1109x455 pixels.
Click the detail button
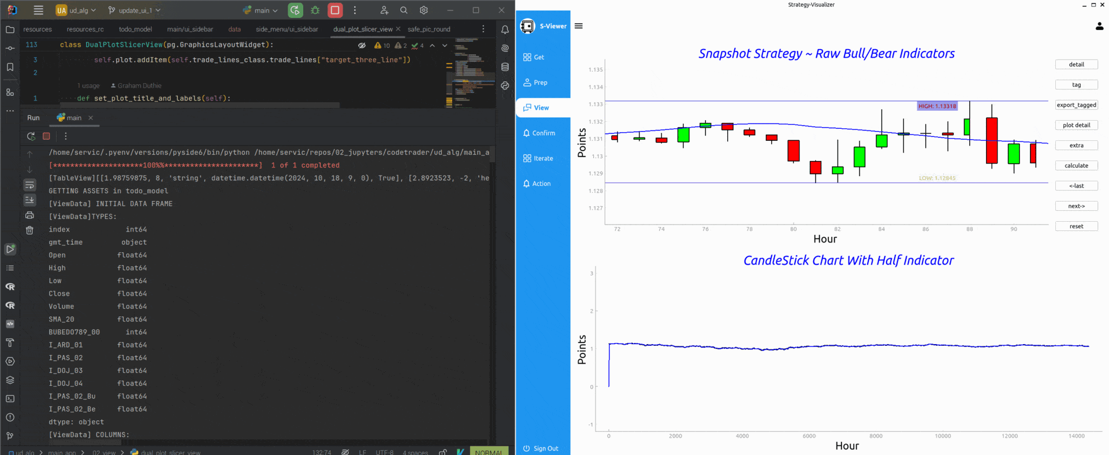point(1076,65)
